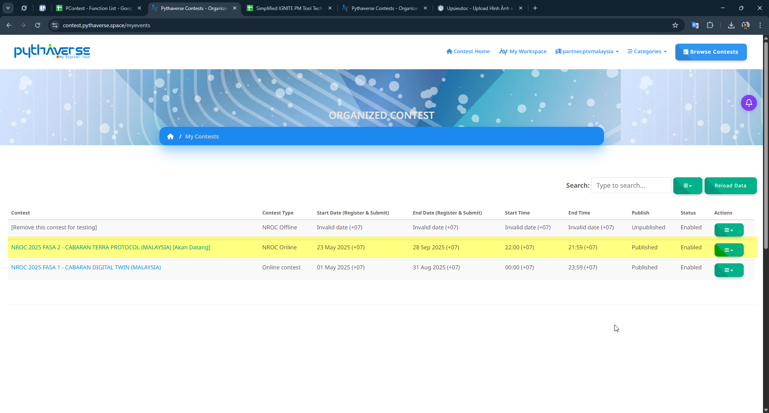Viewport: 769px width, 413px height.
Task: Open My Workspace
Action: (x=523, y=51)
